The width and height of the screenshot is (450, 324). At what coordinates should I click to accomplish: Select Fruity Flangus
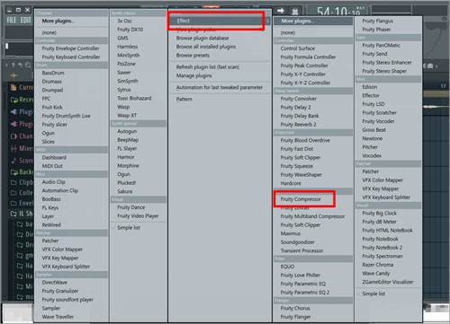pos(377,21)
